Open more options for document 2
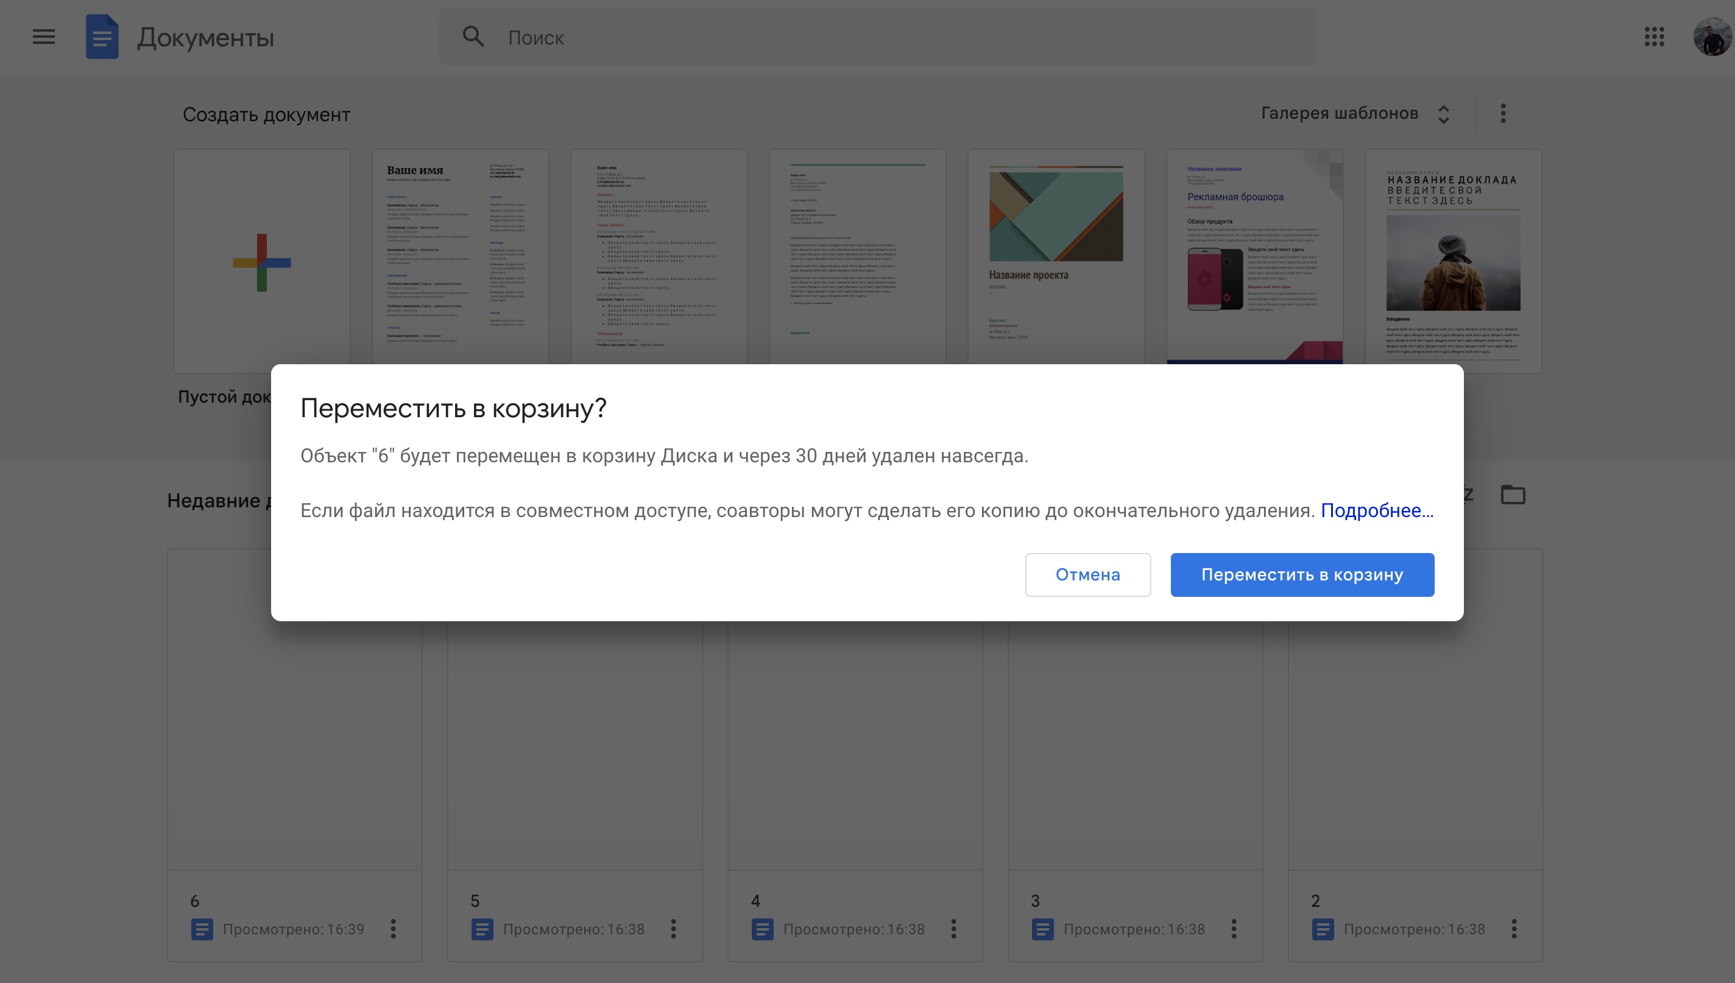1735x983 pixels. 1514,929
